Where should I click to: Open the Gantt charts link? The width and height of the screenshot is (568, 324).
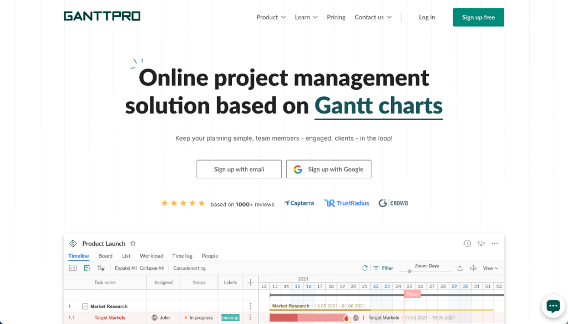click(x=378, y=106)
